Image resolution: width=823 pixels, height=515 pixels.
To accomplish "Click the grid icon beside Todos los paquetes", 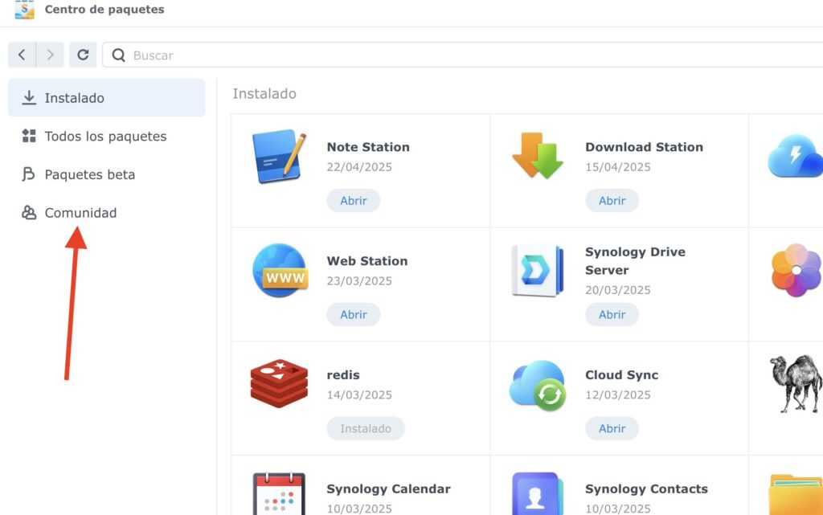I will tap(29, 137).
